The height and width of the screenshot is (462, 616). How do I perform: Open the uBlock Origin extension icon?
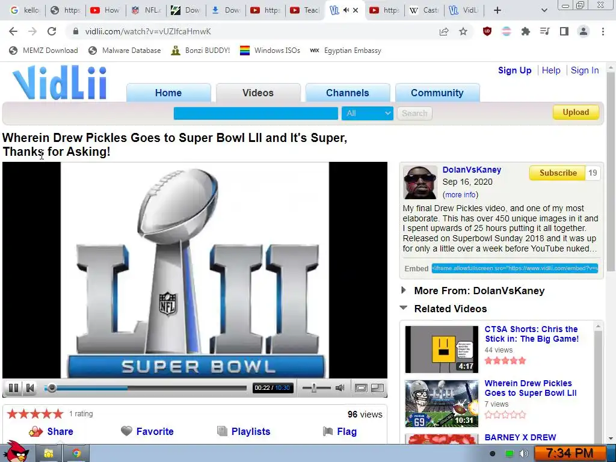(487, 31)
